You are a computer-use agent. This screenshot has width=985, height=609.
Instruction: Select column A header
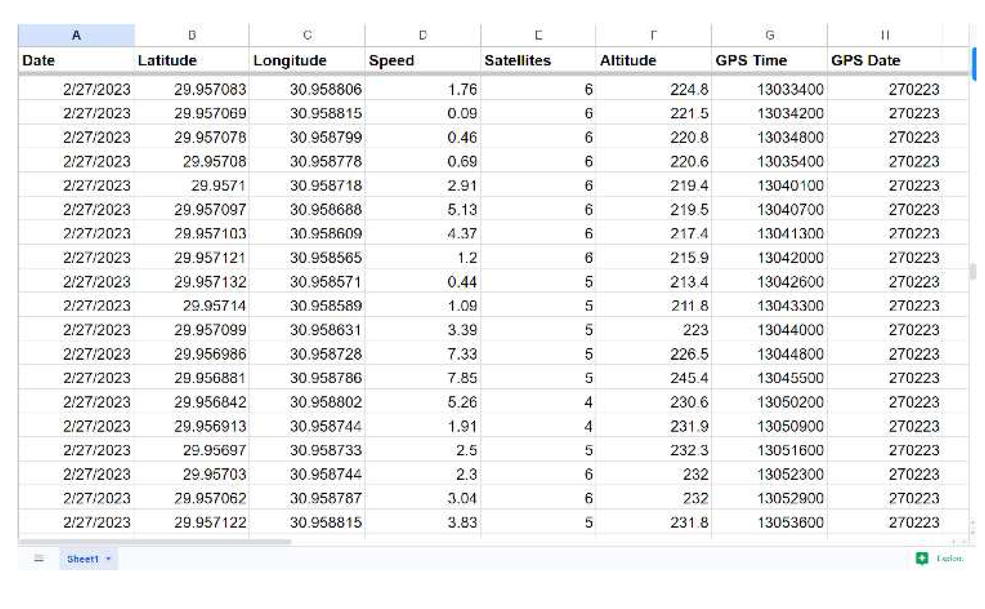point(76,35)
